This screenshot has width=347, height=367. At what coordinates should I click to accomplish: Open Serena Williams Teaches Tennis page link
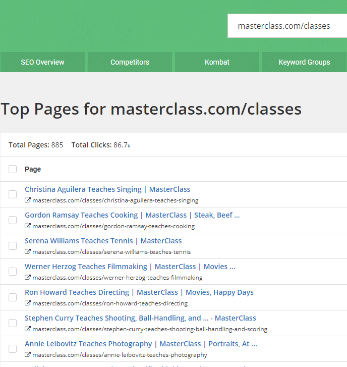point(103,241)
